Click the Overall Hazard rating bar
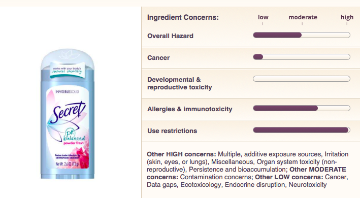This screenshot has height=198, width=360. point(302,35)
